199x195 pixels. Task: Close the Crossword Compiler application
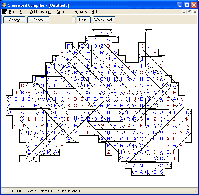tap(194, 5)
